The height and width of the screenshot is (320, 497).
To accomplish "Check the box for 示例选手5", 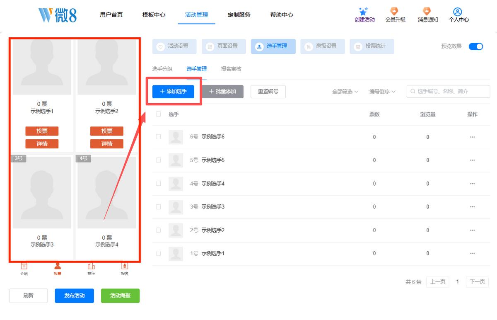I will [x=158, y=160].
